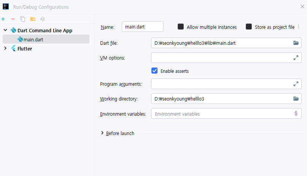Toggle Store as project file checkbox

pos(249,27)
